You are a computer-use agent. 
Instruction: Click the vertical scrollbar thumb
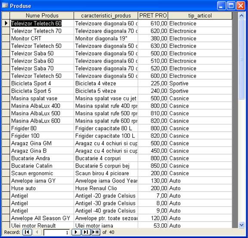pyautogui.click(x=242, y=59)
